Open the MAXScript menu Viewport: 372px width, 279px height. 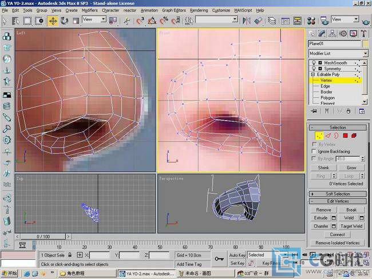[243, 10]
